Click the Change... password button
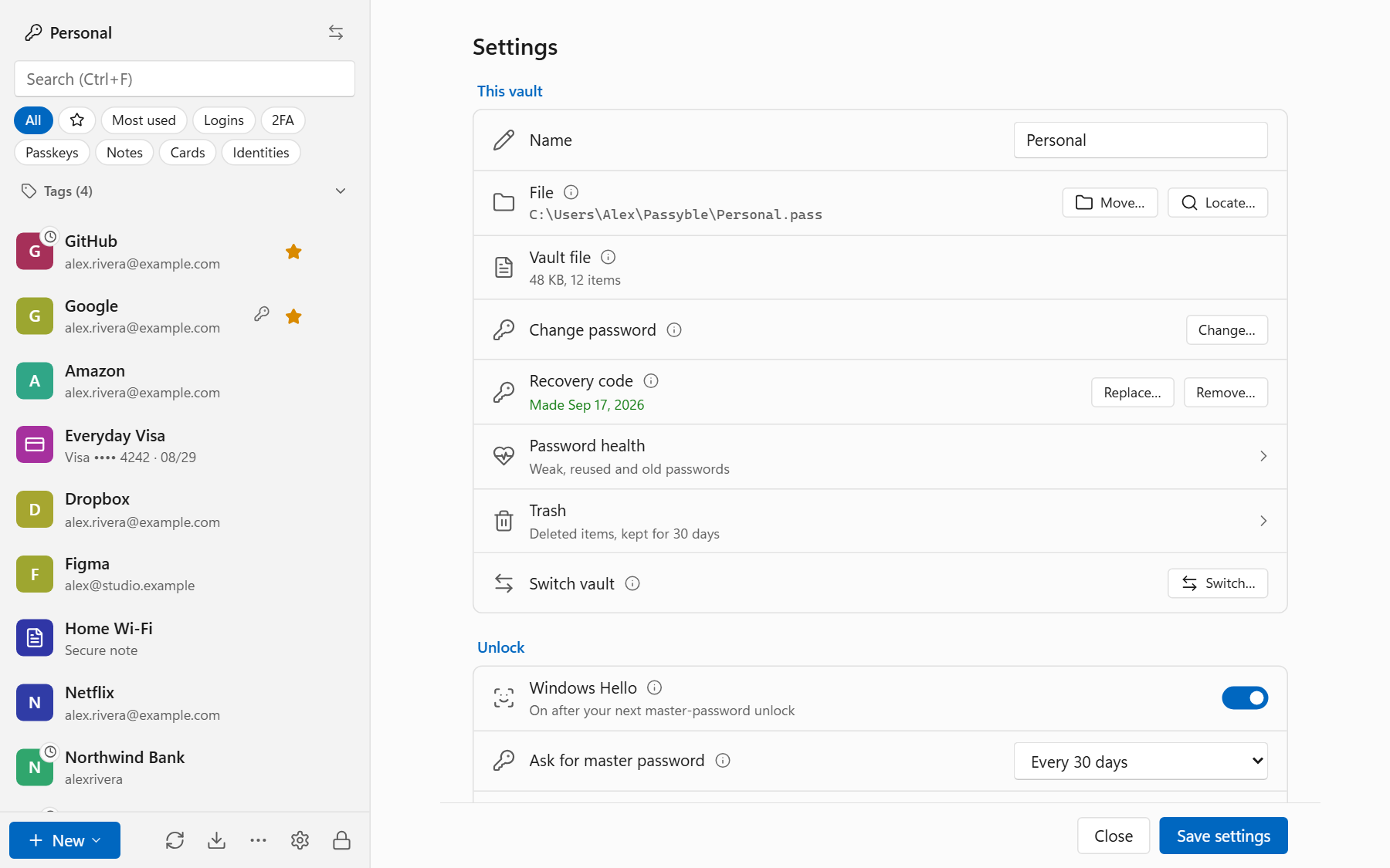The width and height of the screenshot is (1390, 868). pyautogui.click(x=1227, y=330)
